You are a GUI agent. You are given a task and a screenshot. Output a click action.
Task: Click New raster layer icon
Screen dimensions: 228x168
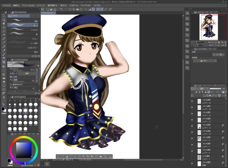point(204,95)
